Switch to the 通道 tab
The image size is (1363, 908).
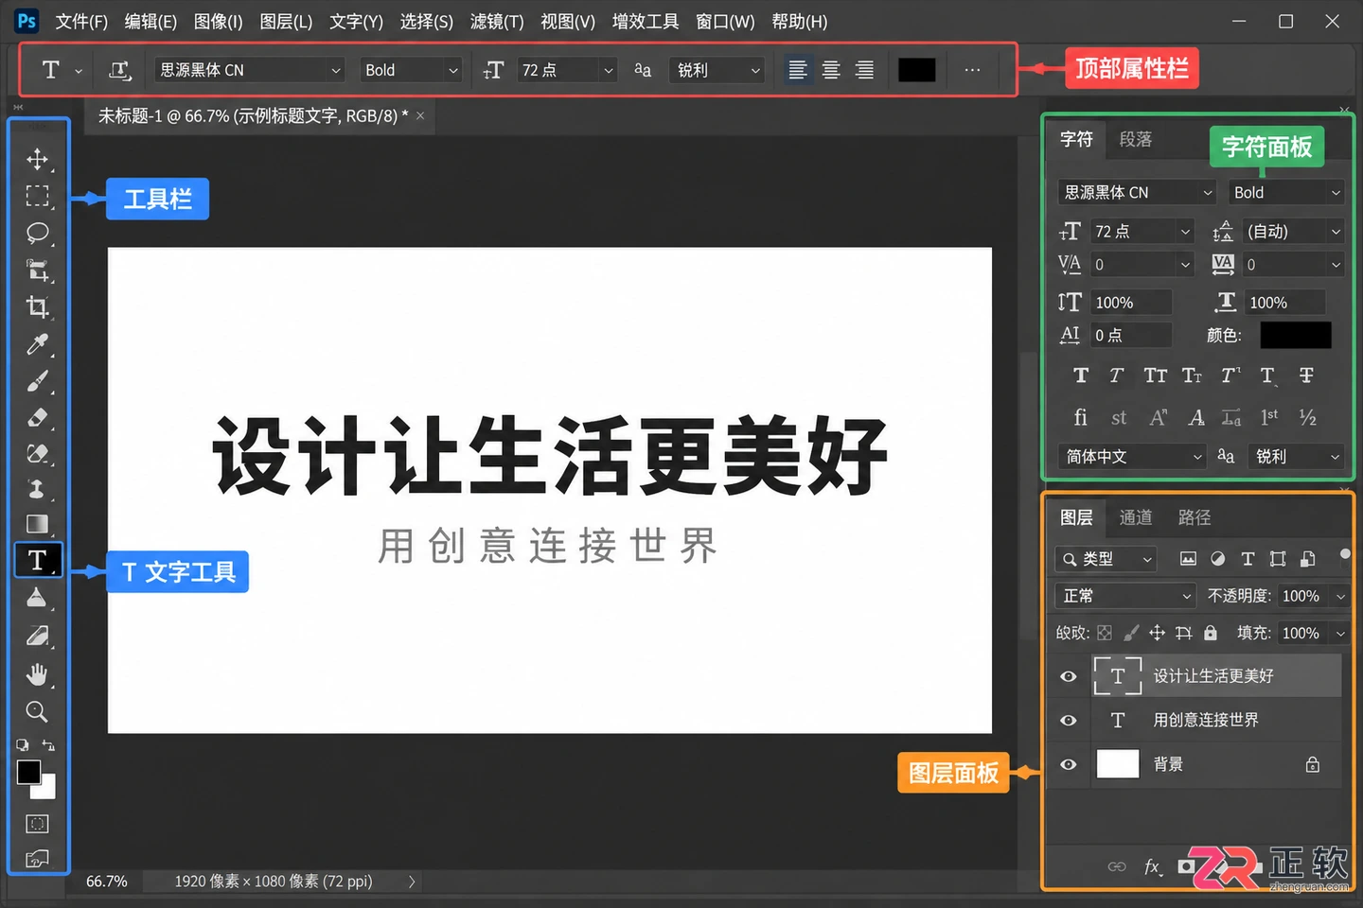(x=1136, y=517)
